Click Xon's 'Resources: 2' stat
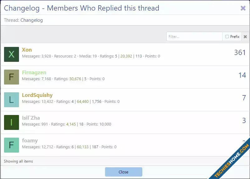250x179 pixels. pos(65,56)
